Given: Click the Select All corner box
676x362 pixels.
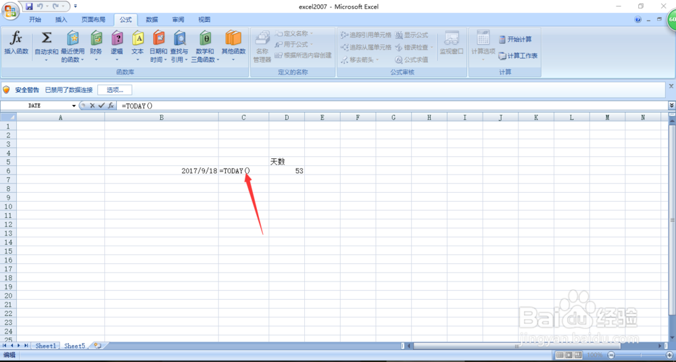Looking at the screenshot, I should click(x=9, y=117).
